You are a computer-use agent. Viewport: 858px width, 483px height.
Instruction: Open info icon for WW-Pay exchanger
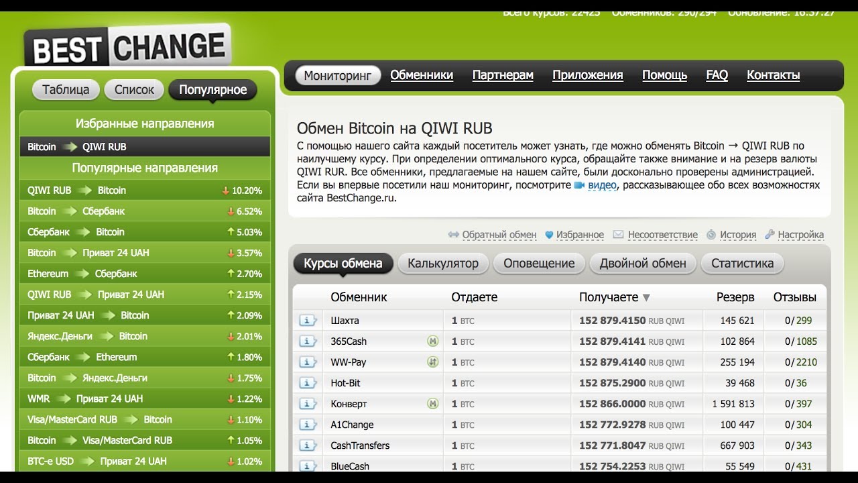click(x=308, y=362)
